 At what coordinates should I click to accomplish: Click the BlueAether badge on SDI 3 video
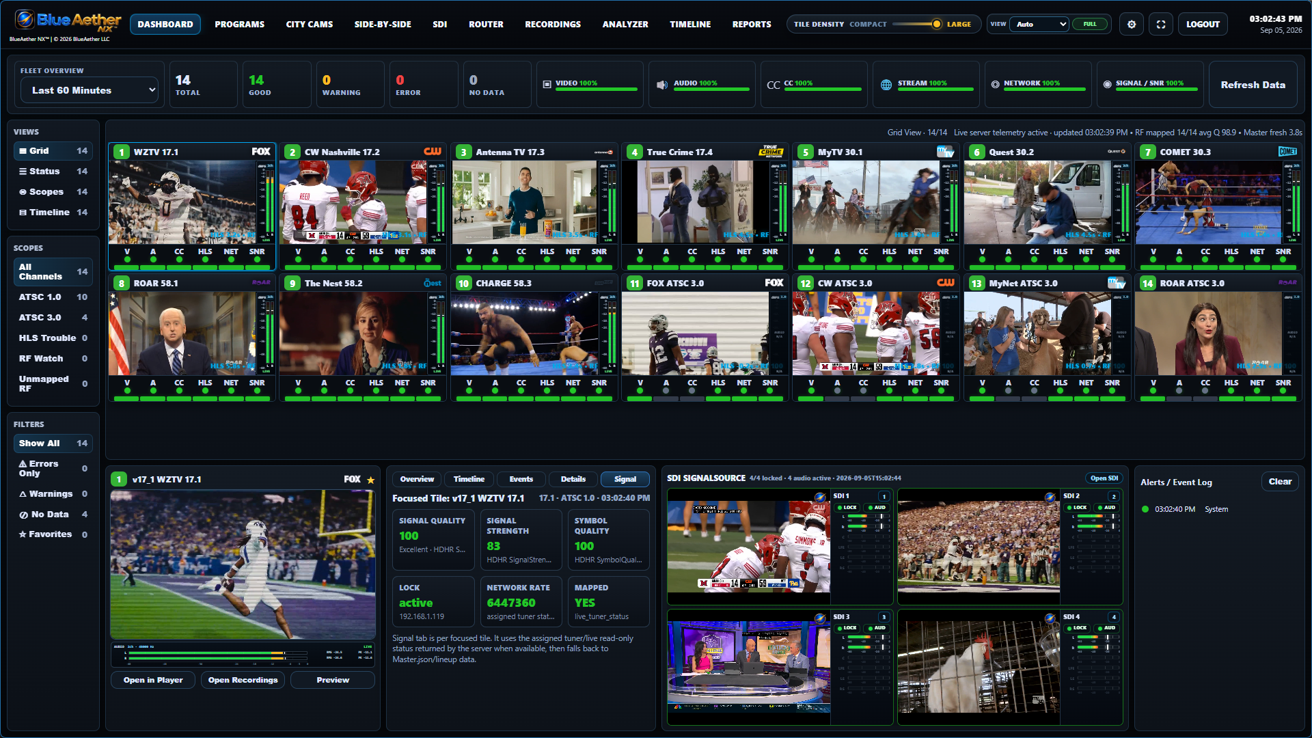click(820, 618)
